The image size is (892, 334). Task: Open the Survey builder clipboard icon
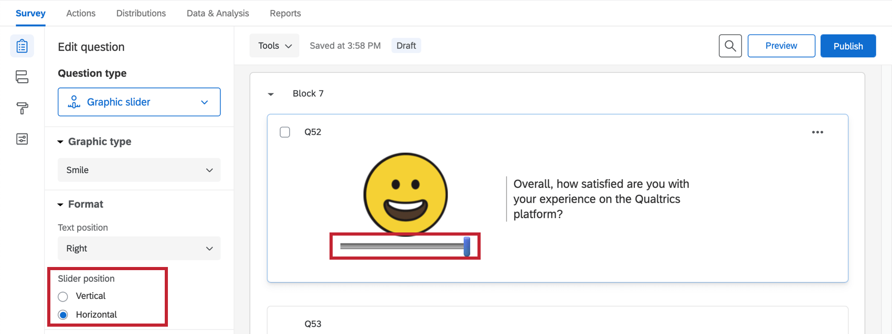22,46
